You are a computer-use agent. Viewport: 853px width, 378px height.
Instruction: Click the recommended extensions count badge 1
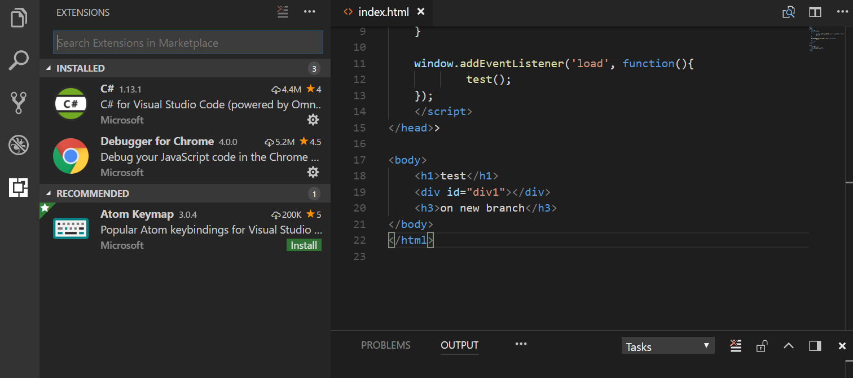pos(314,194)
